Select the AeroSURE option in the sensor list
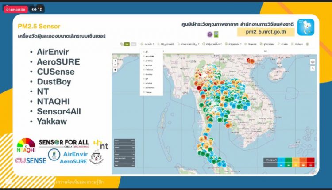Image resolution: width=332 pixels, height=190 pixels. point(150,57)
